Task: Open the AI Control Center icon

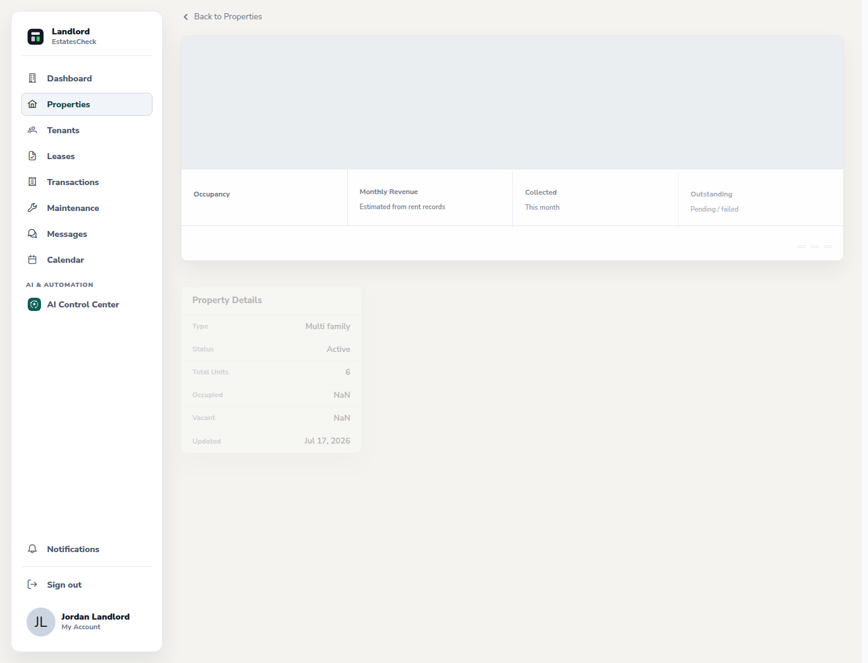Action: click(x=34, y=304)
